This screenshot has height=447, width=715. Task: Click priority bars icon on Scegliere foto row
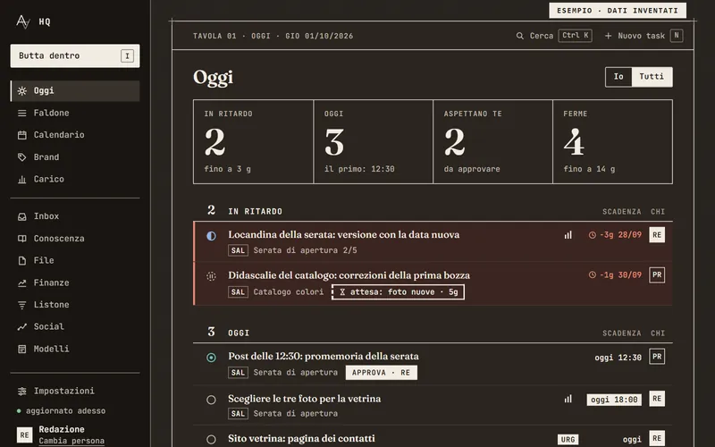[568, 399]
